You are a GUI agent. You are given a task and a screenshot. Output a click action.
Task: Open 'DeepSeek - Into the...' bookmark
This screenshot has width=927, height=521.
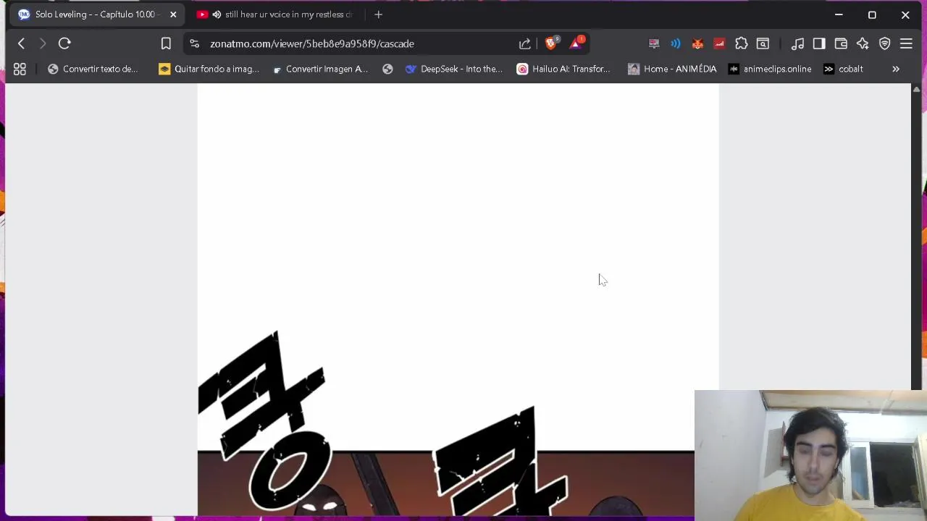pos(454,69)
